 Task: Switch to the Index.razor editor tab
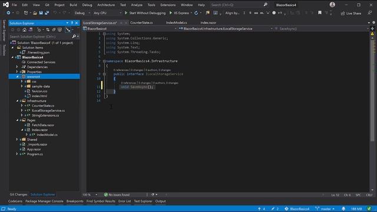pyautogui.click(x=208, y=22)
